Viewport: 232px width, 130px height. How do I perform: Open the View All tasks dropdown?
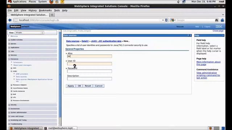29,33
